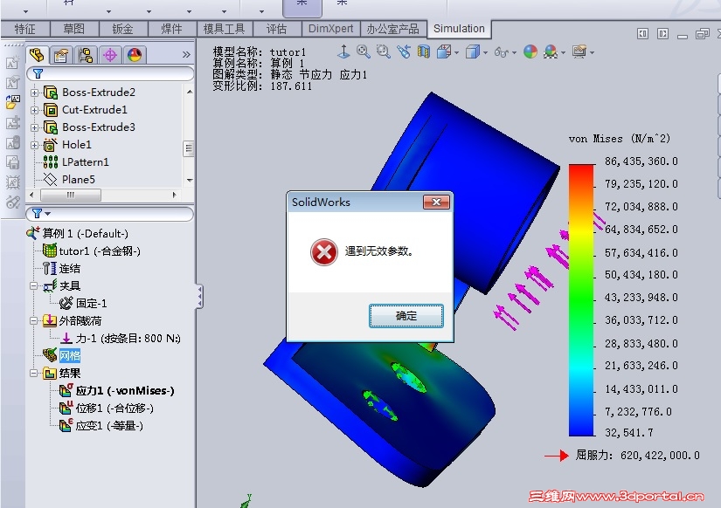Image resolution: width=721 pixels, height=508 pixels.
Task: Expand the Boss-Extrude2 feature
Action: click(34, 93)
